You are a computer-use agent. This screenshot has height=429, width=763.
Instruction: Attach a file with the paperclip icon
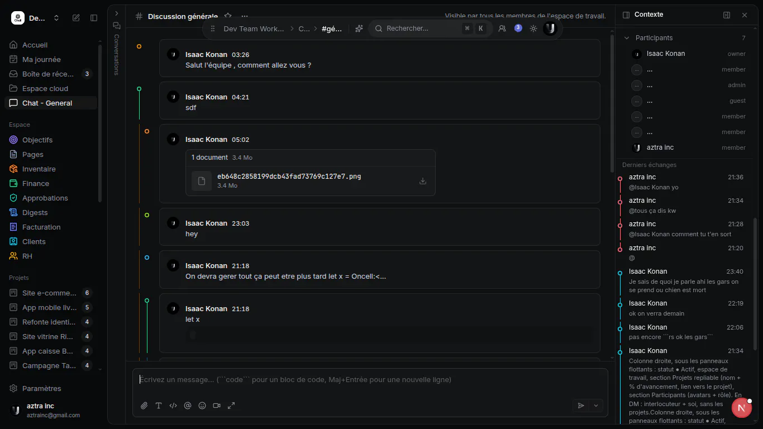pyautogui.click(x=144, y=406)
